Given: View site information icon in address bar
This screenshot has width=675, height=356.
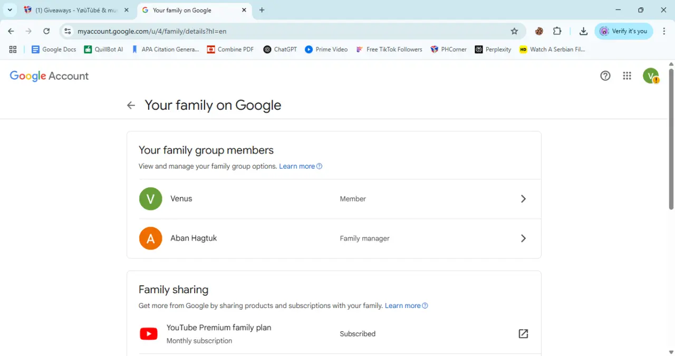Looking at the screenshot, I should click(67, 31).
